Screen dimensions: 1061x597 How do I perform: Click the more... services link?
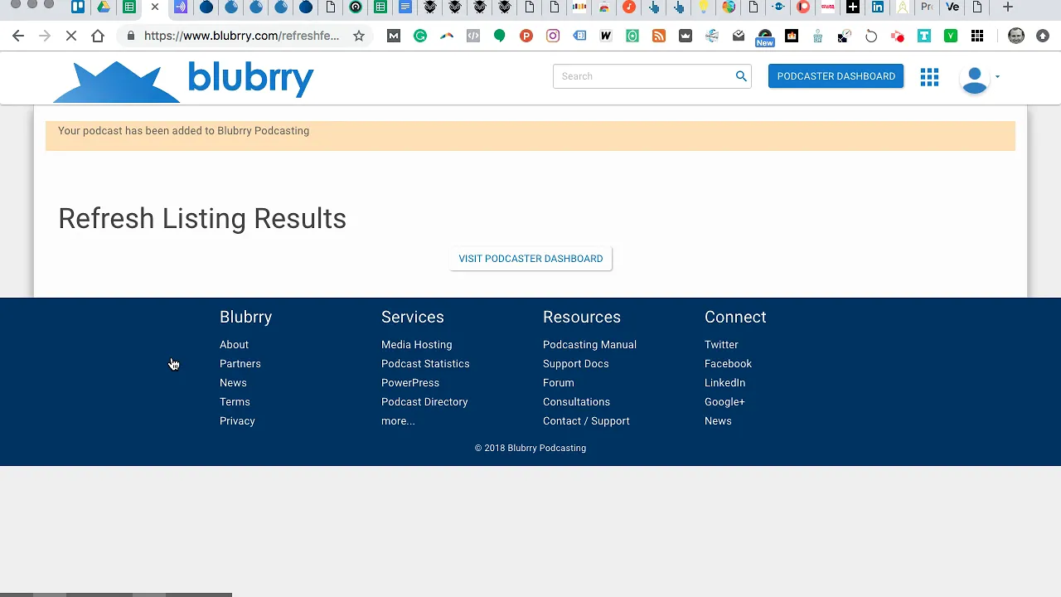coord(398,421)
